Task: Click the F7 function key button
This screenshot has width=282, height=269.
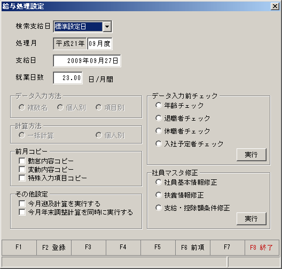Action: click(228, 248)
